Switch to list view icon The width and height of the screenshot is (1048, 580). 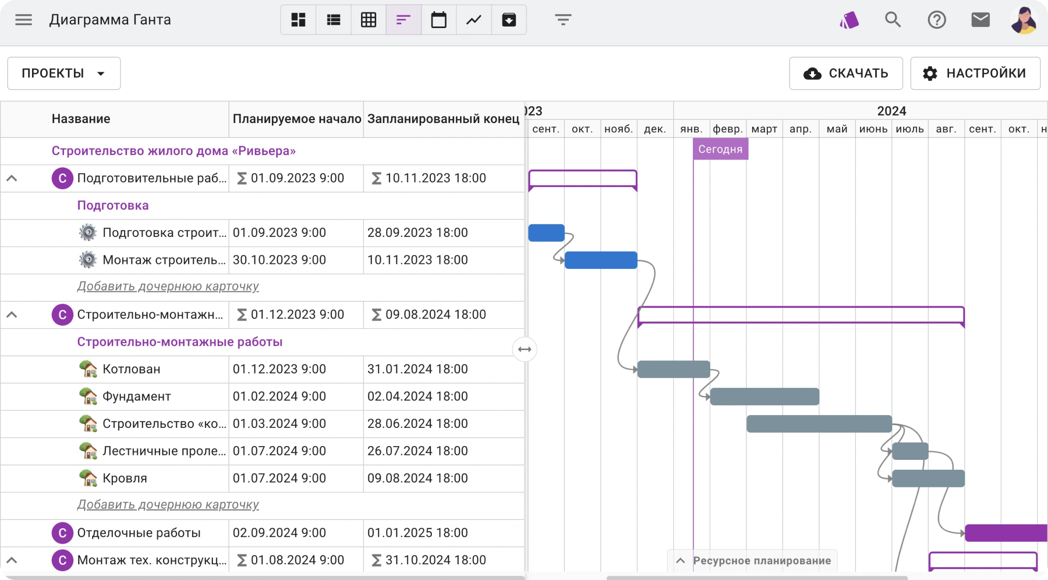(333, 20)
